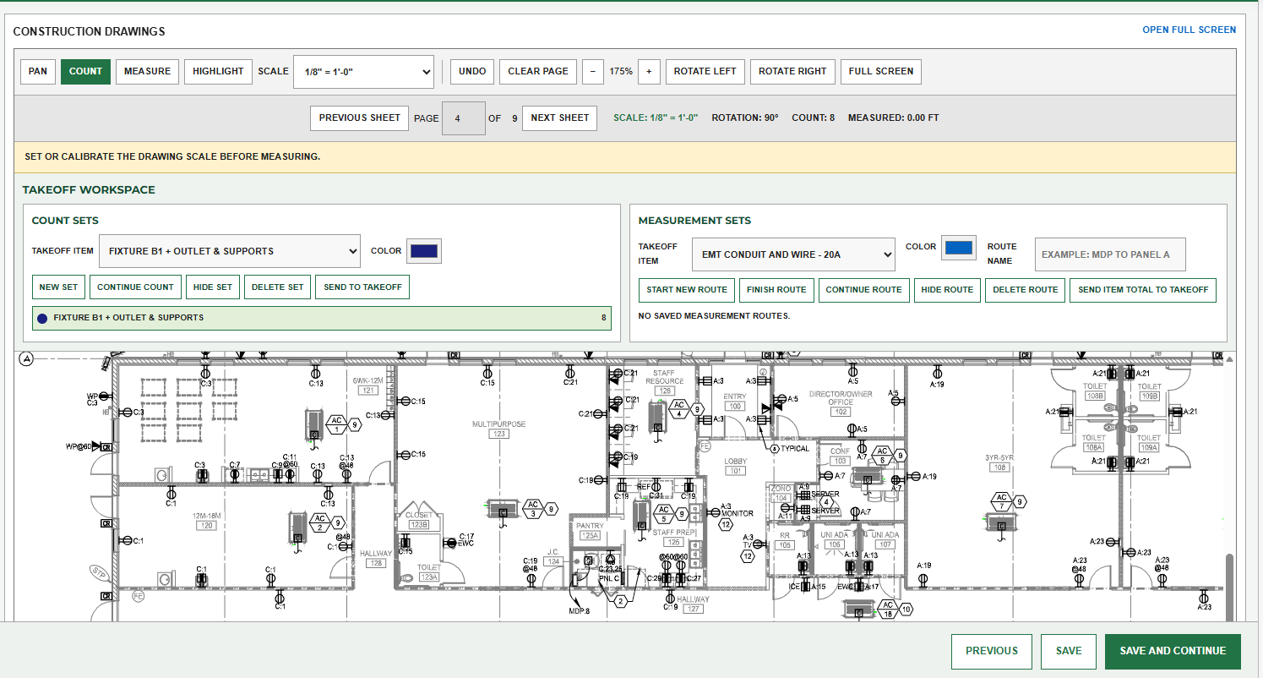
Task: Click SEND ITEM TOTAL TO TAKEOFF
Action: click(x=1143, y=289)
